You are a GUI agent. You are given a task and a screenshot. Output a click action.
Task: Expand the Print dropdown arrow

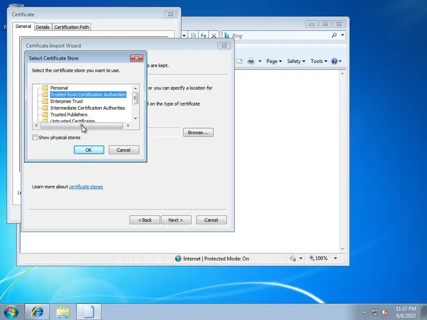pos(260,61)
